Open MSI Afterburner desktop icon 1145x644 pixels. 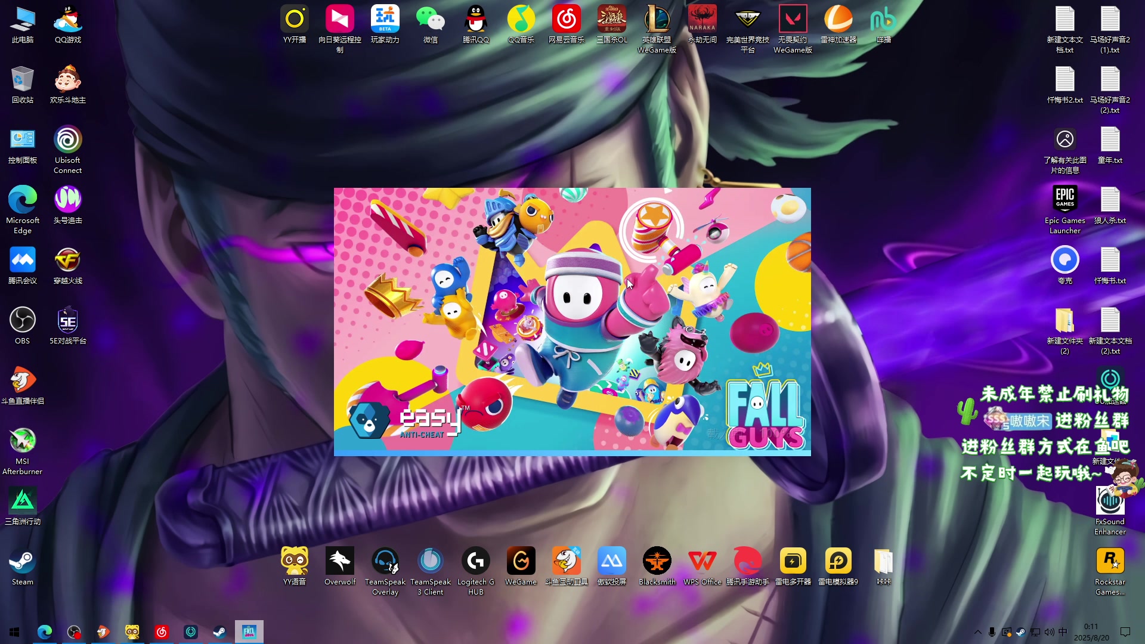click(x=23, y=451)
